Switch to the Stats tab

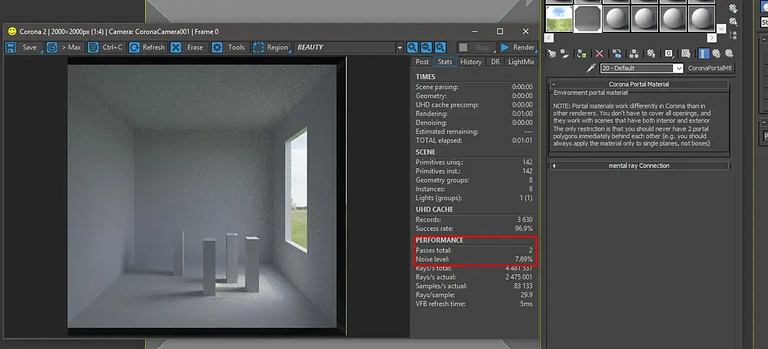[445, 62]
